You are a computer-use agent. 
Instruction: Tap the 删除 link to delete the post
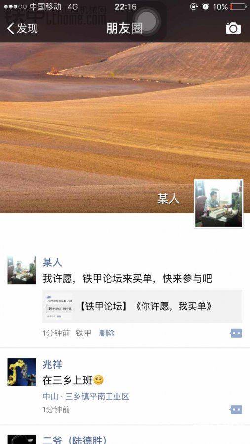coord(107,333)
